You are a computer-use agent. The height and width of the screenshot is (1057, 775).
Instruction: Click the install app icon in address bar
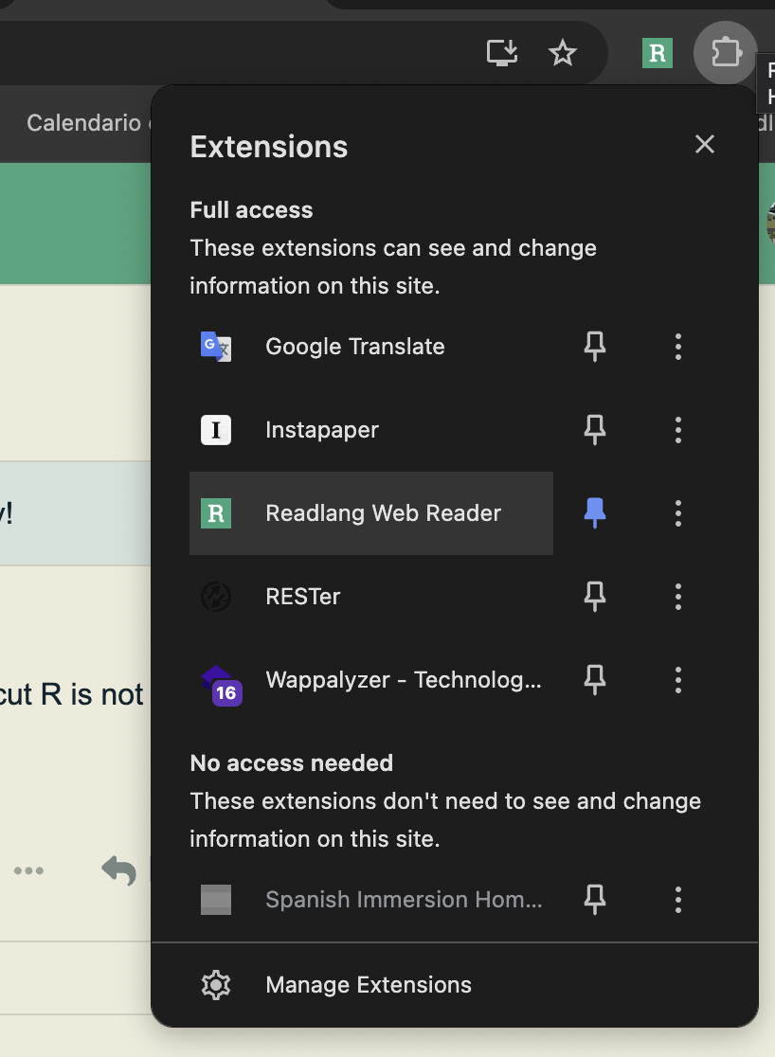pyautogui.click(x=502, y=53)
